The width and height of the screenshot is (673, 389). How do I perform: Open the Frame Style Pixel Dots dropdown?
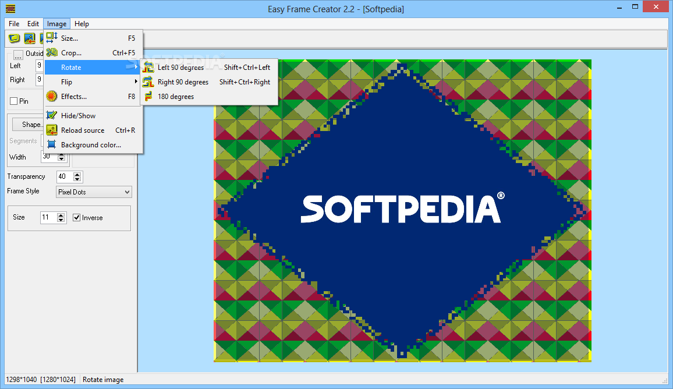click(94, 192)
